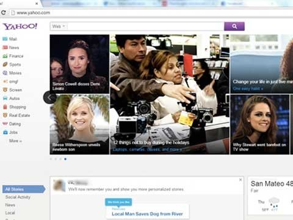Select the second carousel page dot
This screenshot has width=293, height=220.
coord(56,159)
